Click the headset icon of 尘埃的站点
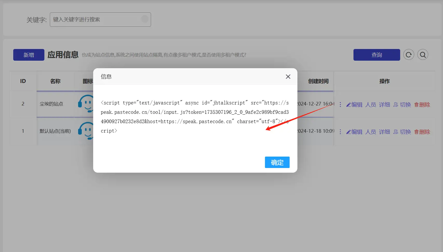The width and height of the screenshot is (443, 252). pyautogui.click(x=86, y=104)
